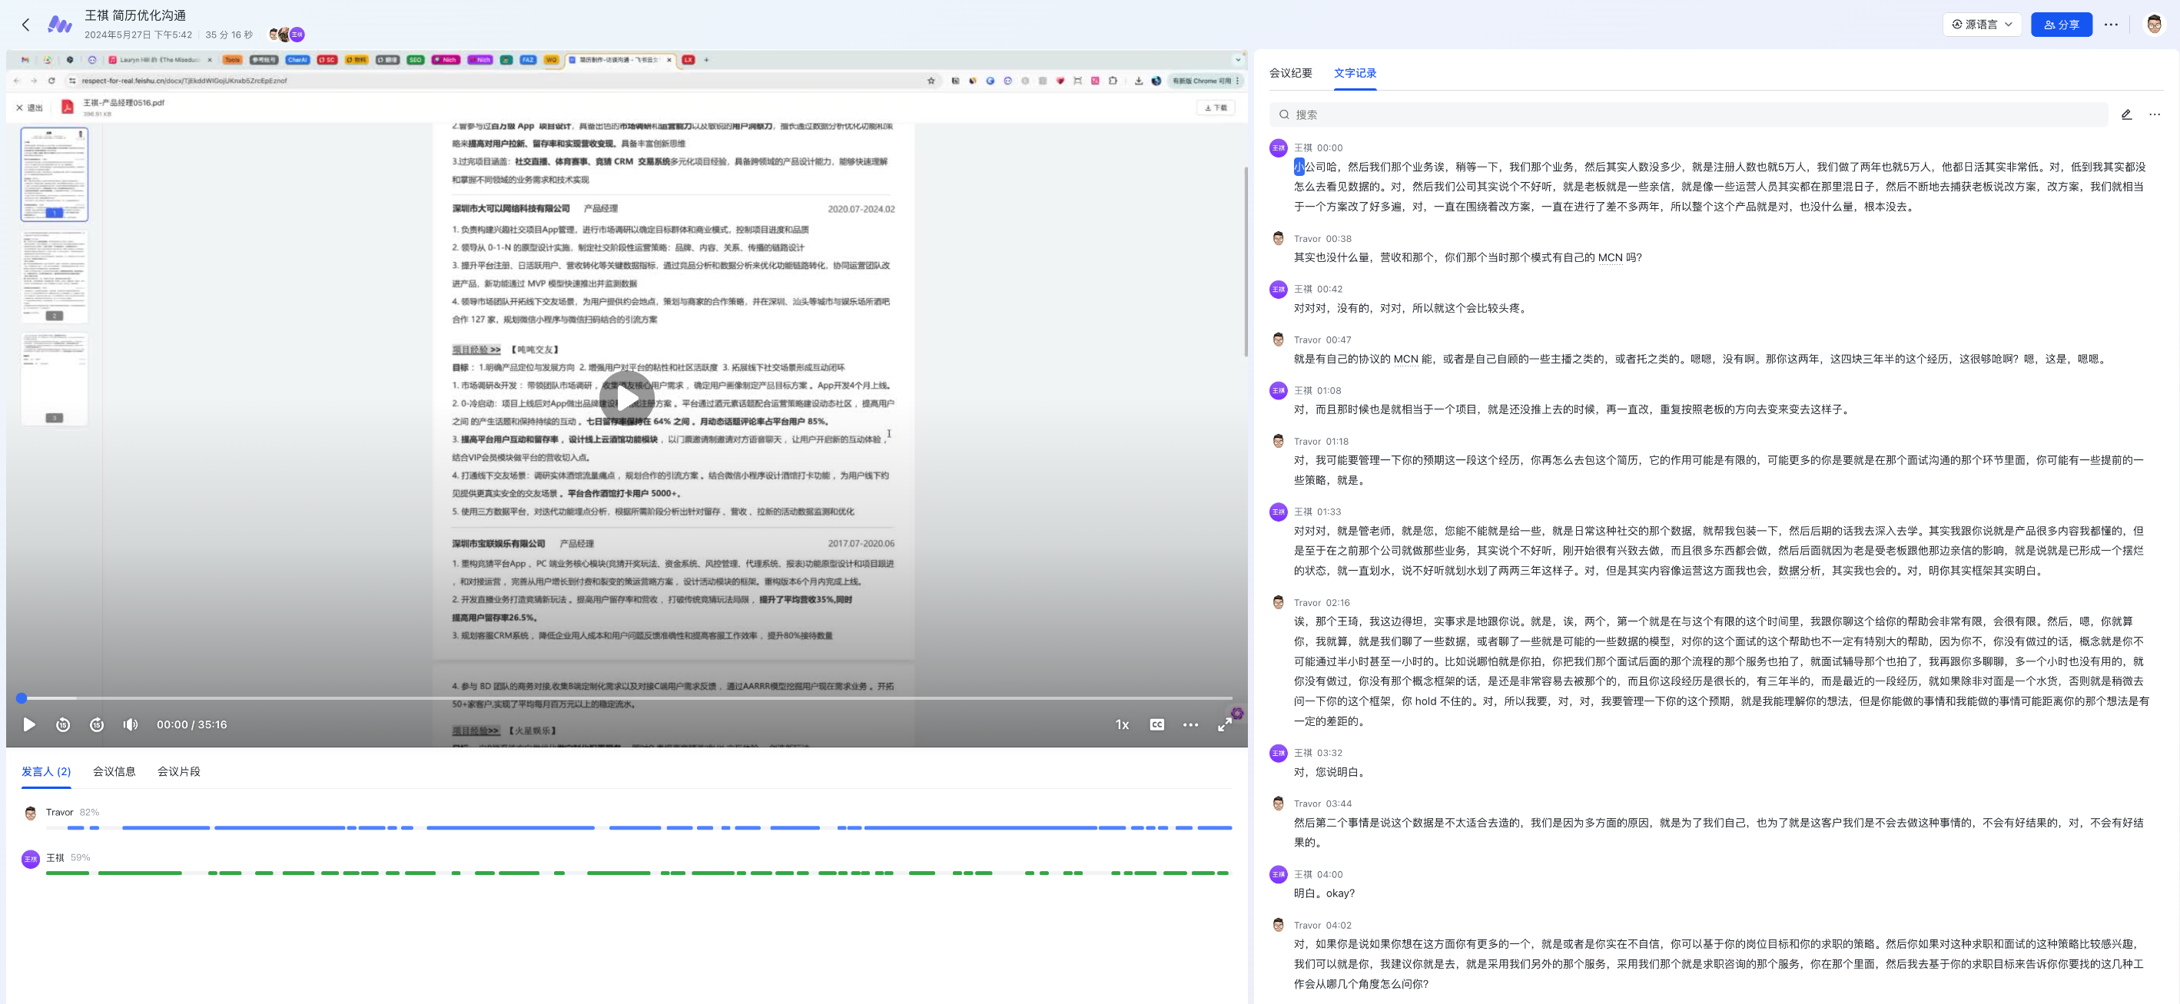Skip forward 15 seconds
This screenshot has width=2180, height=1004.
tap(97, 725)
